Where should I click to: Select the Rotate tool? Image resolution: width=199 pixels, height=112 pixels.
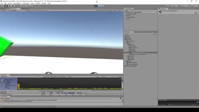point(9,6)
